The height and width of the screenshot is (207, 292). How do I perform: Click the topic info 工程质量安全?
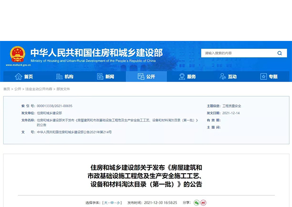(x=232, y=106)
